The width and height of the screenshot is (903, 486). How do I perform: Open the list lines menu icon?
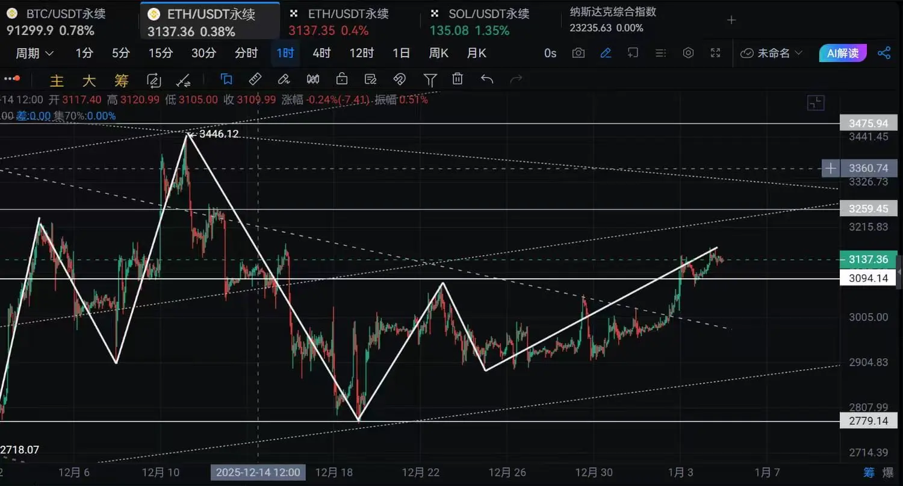point(661,53)
